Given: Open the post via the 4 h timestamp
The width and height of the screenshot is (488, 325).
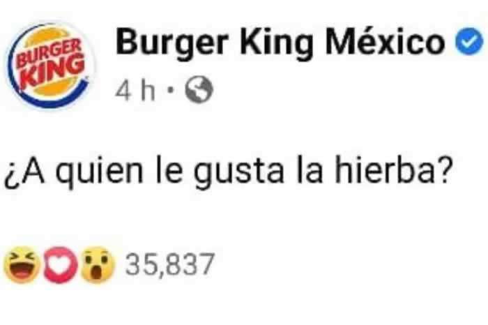Looking at the screenshot, I should click(x=135, y=91).
